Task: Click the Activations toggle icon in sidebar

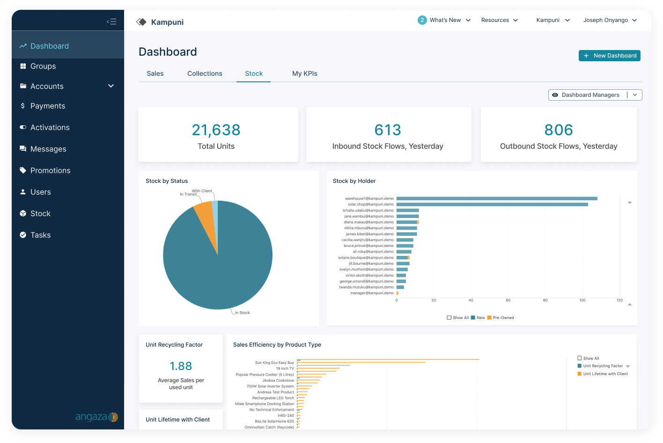Action: (23, 127)
